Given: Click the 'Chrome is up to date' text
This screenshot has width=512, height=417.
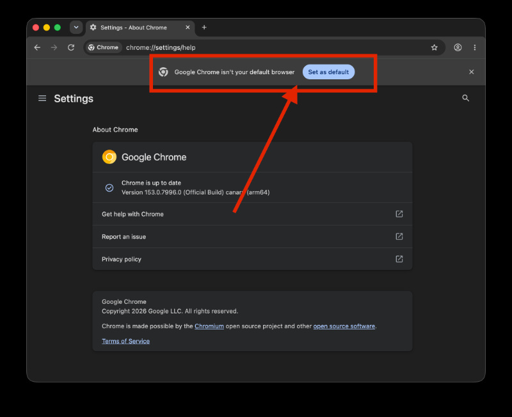Looking at the screenshot, I should [x=151, y=183].
